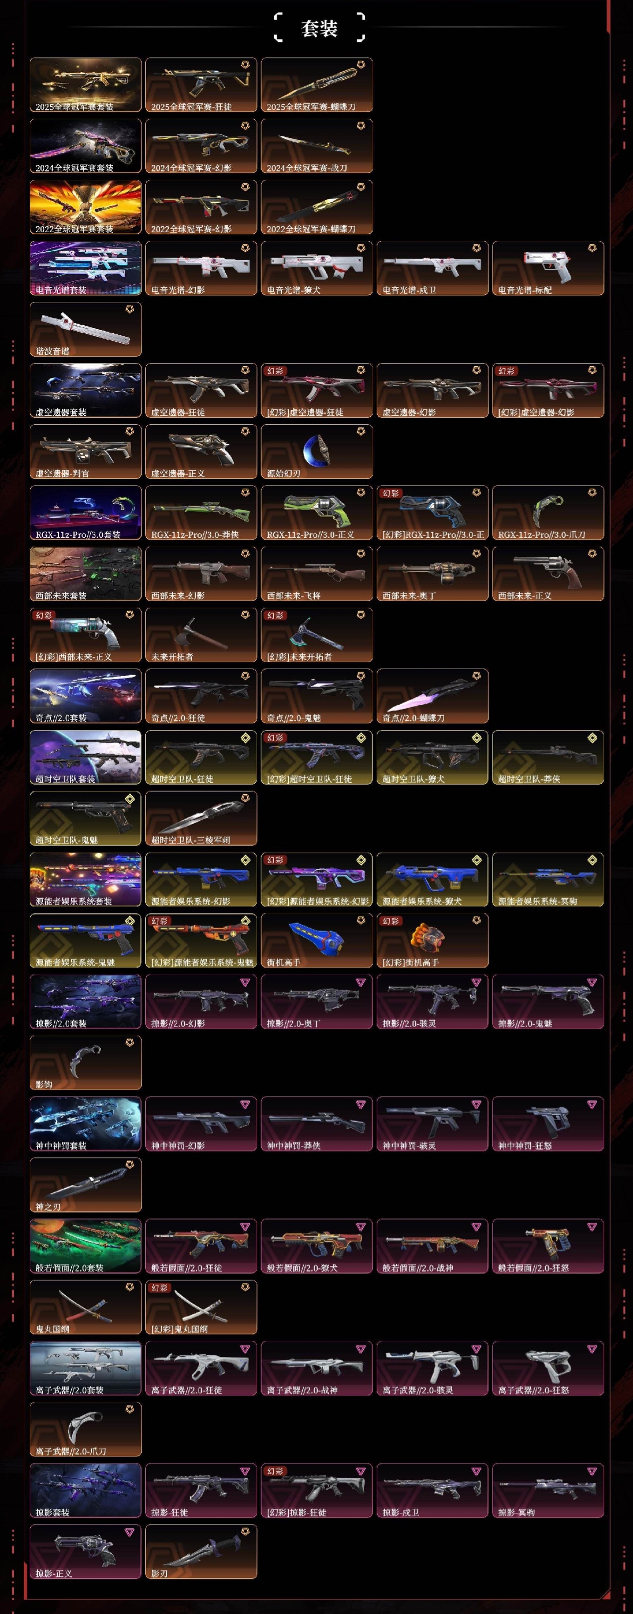Open the 2024全球冠军赛-战刀 skin card
This screenshot has height=1614, width=633.
316,146
